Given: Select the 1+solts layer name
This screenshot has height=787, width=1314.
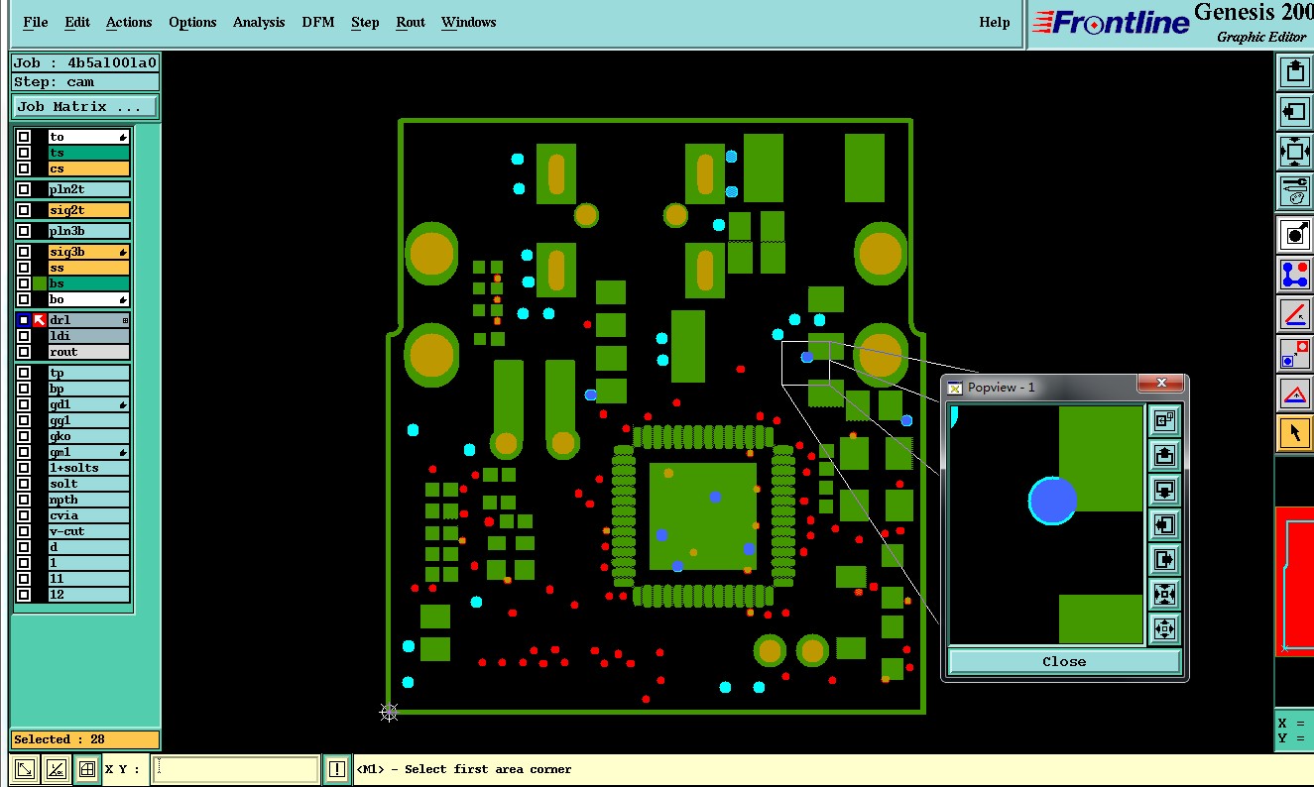Looking at the screenshot, I should tap(89, 468).
